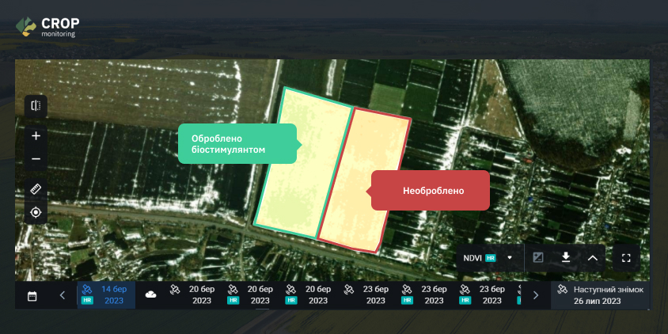Enter fullscreen map mode
The height and width of the screenshot is (334, 668).
tap(626, 257)
